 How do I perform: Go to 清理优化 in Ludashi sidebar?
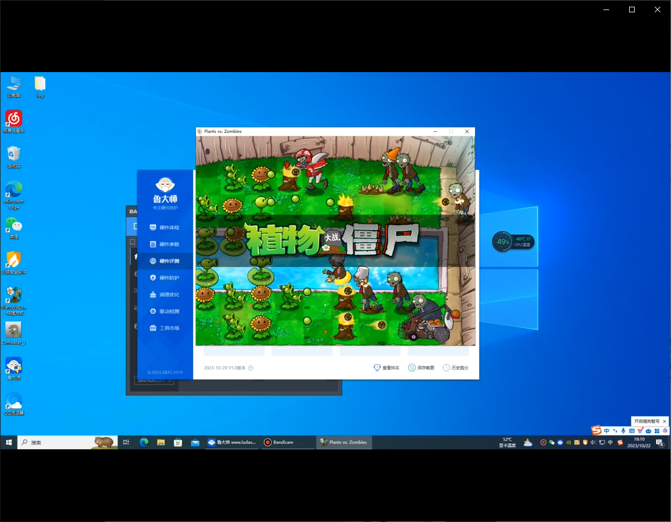[165, 295]
